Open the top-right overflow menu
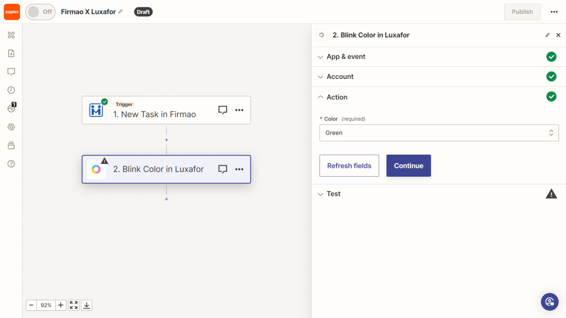The height and width of the screenshot is (318, 566). 554,12
